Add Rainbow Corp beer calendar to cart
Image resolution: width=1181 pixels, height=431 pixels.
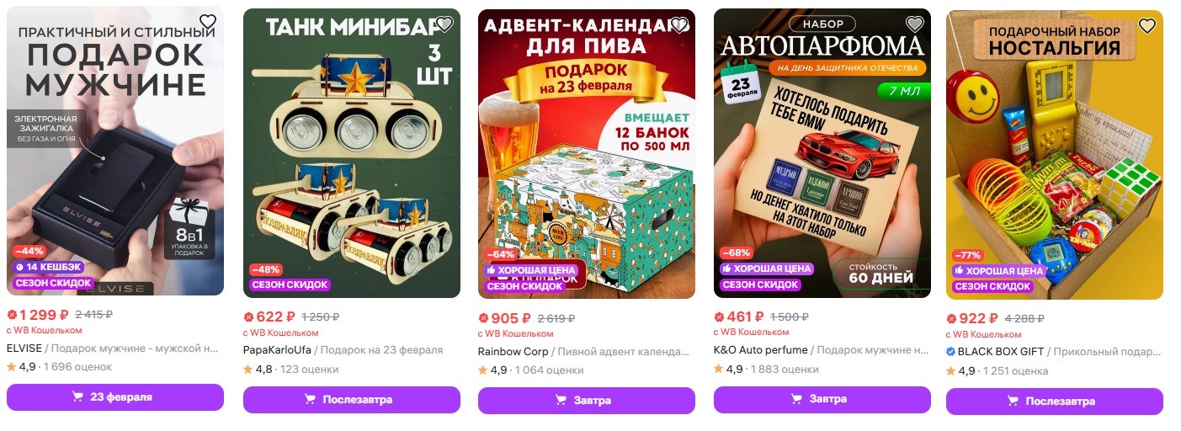pyautogui.click(x=587, y=401)
